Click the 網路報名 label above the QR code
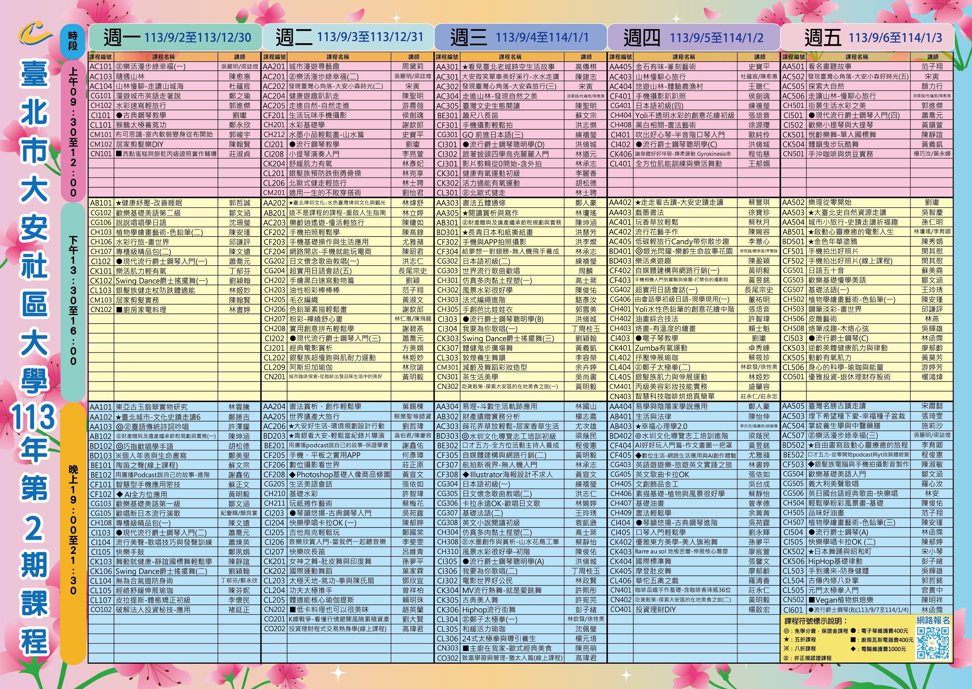The width and height of the screenshot is (972, 689). [933, 620]
